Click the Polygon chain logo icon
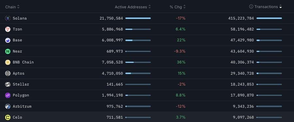 (8, 95)
